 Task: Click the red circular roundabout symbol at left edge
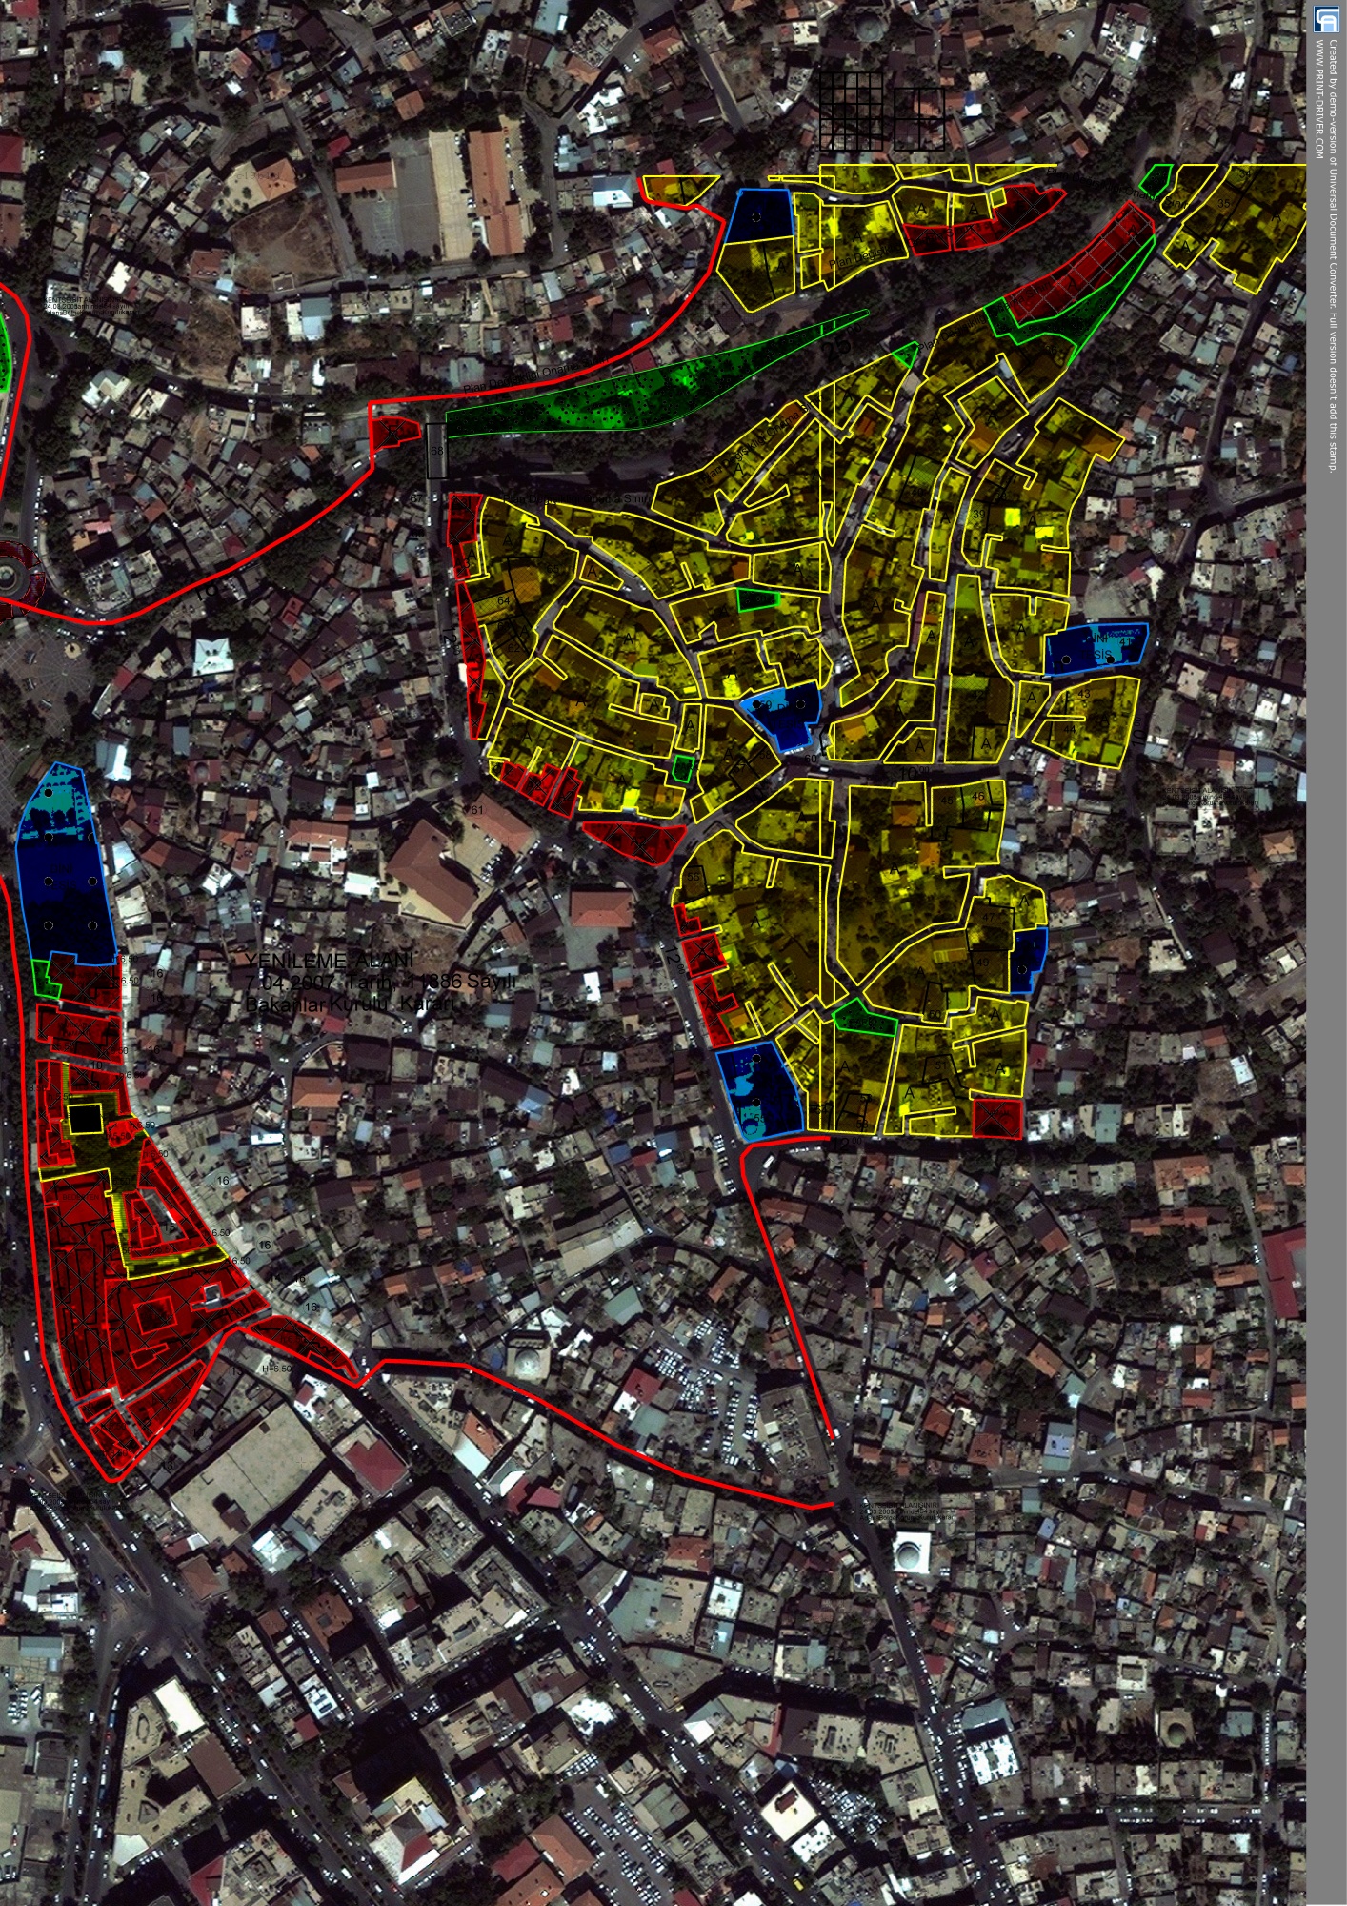point(11,572)
